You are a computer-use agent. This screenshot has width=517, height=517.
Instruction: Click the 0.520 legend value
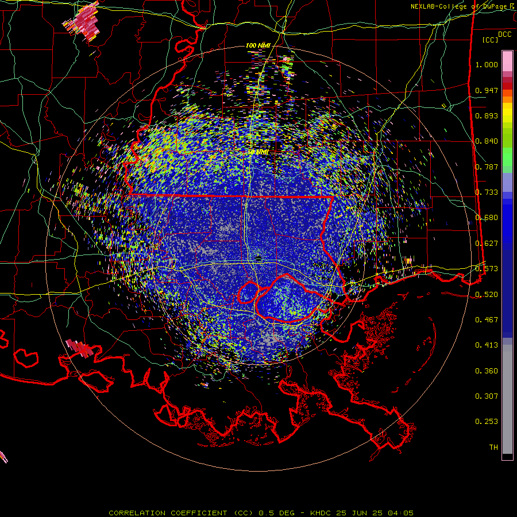(487, 294)
